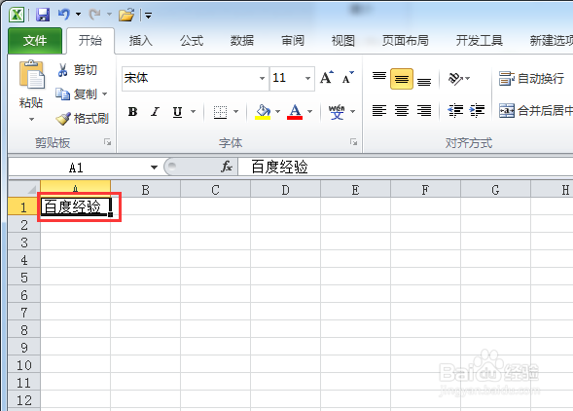Open the undo history dropdown arrow
Image resolution: width=573 pixels, height=411 pixels.
(x=78, y=15)
